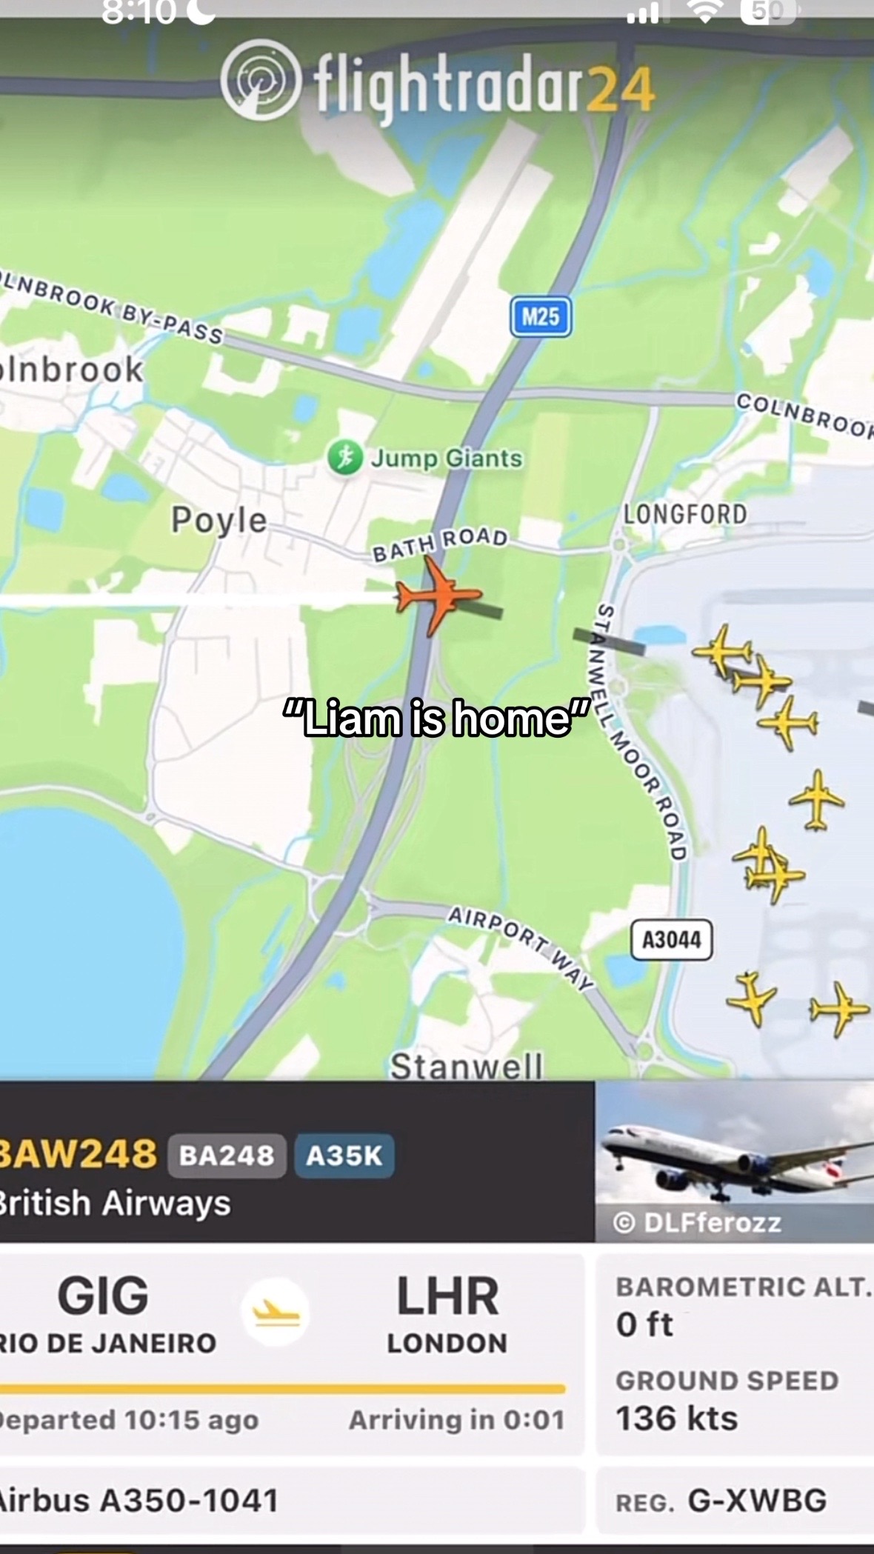Tap the REG. G-XWBG registration field
The height and width of the screenshot is (1554, 874).
coord(735,1501)
